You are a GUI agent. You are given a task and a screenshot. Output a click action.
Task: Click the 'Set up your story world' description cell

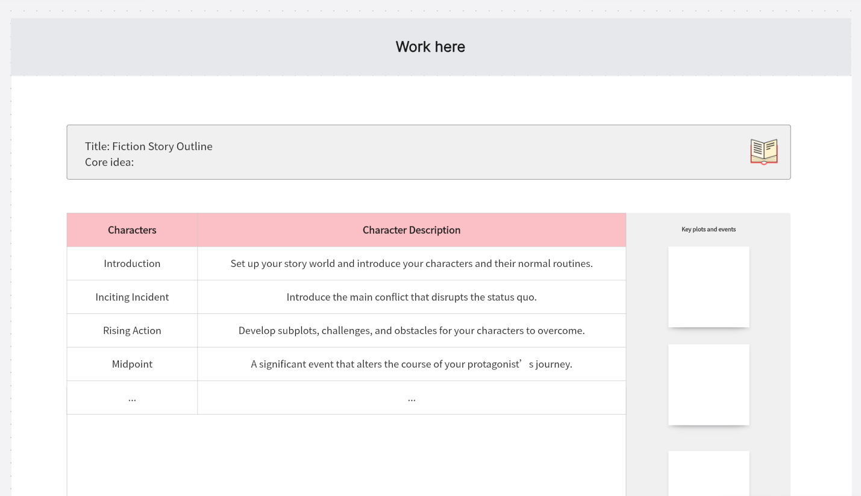412,263
